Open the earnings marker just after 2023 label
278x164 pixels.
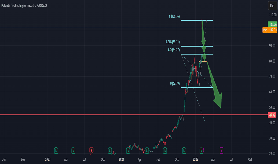(x=56, y=150)
